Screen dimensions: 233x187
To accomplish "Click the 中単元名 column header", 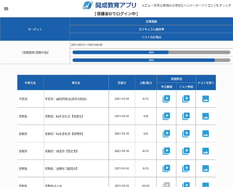I will [x=30, y=83].
